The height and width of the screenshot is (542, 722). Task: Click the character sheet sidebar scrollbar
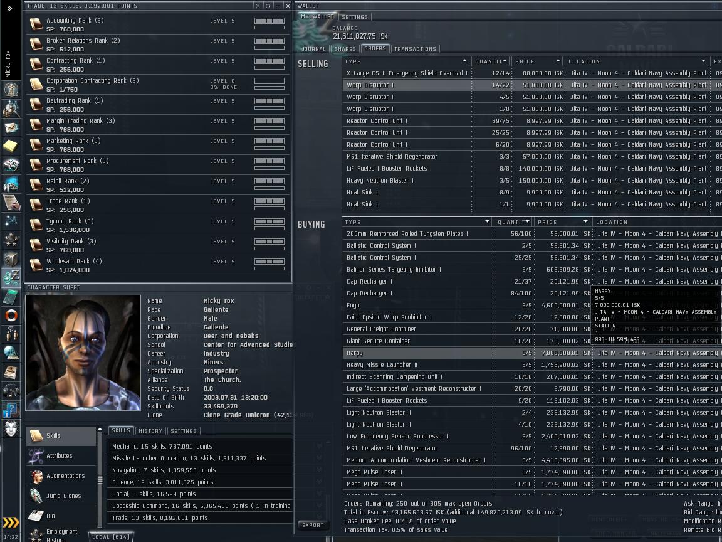point(100,479)
